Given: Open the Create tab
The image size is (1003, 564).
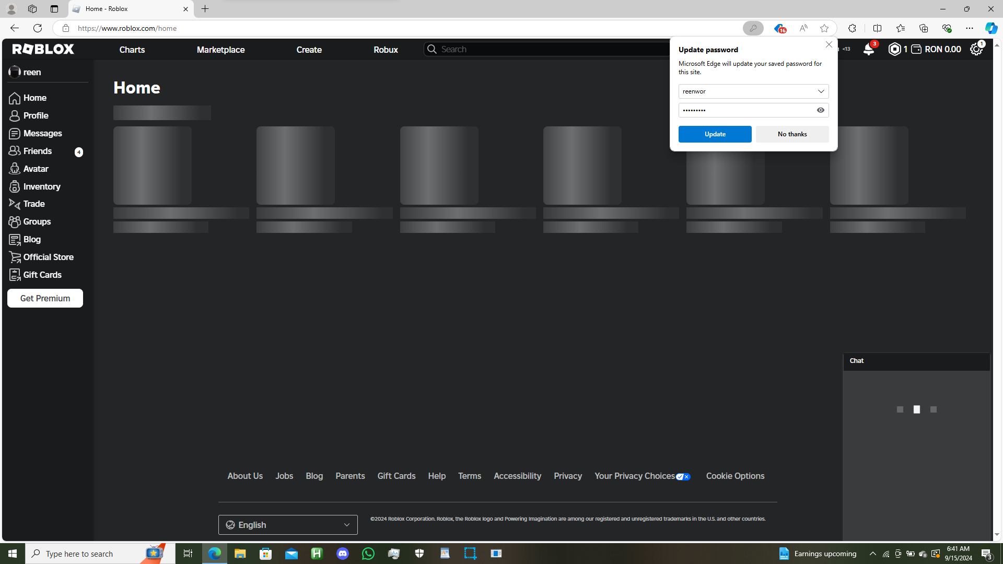Looking at the screenshot, I should tap(309, 50).
